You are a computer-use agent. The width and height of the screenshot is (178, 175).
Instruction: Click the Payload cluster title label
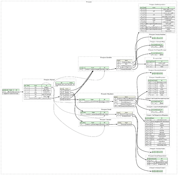[49, 80]
